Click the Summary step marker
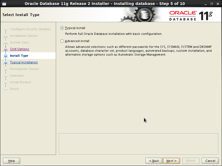Viewport: 222px width, 166px height. [6, 76]
